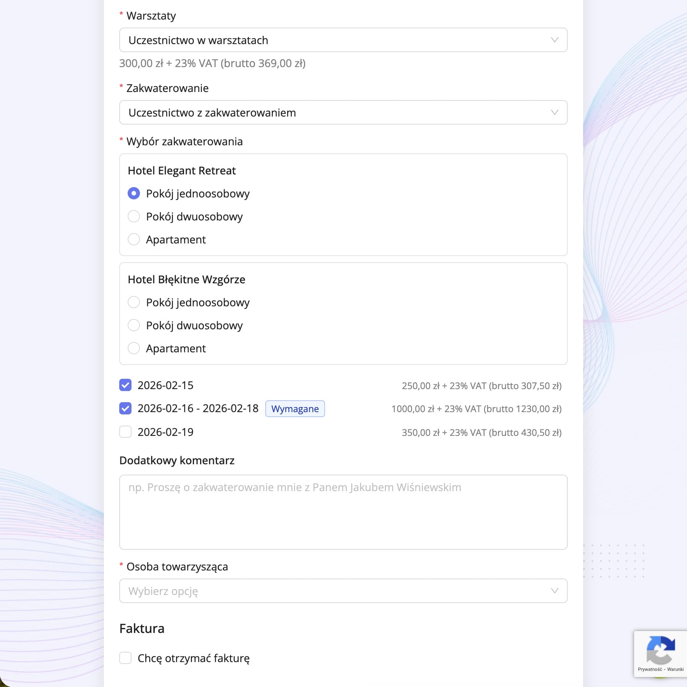Click the Wymagane badge

point(295,409)
